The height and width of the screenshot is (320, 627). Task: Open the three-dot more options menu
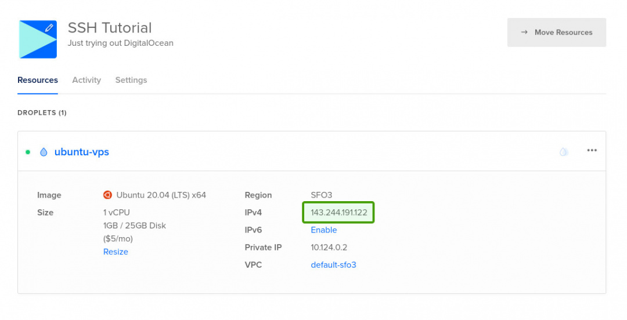point(592,150)
